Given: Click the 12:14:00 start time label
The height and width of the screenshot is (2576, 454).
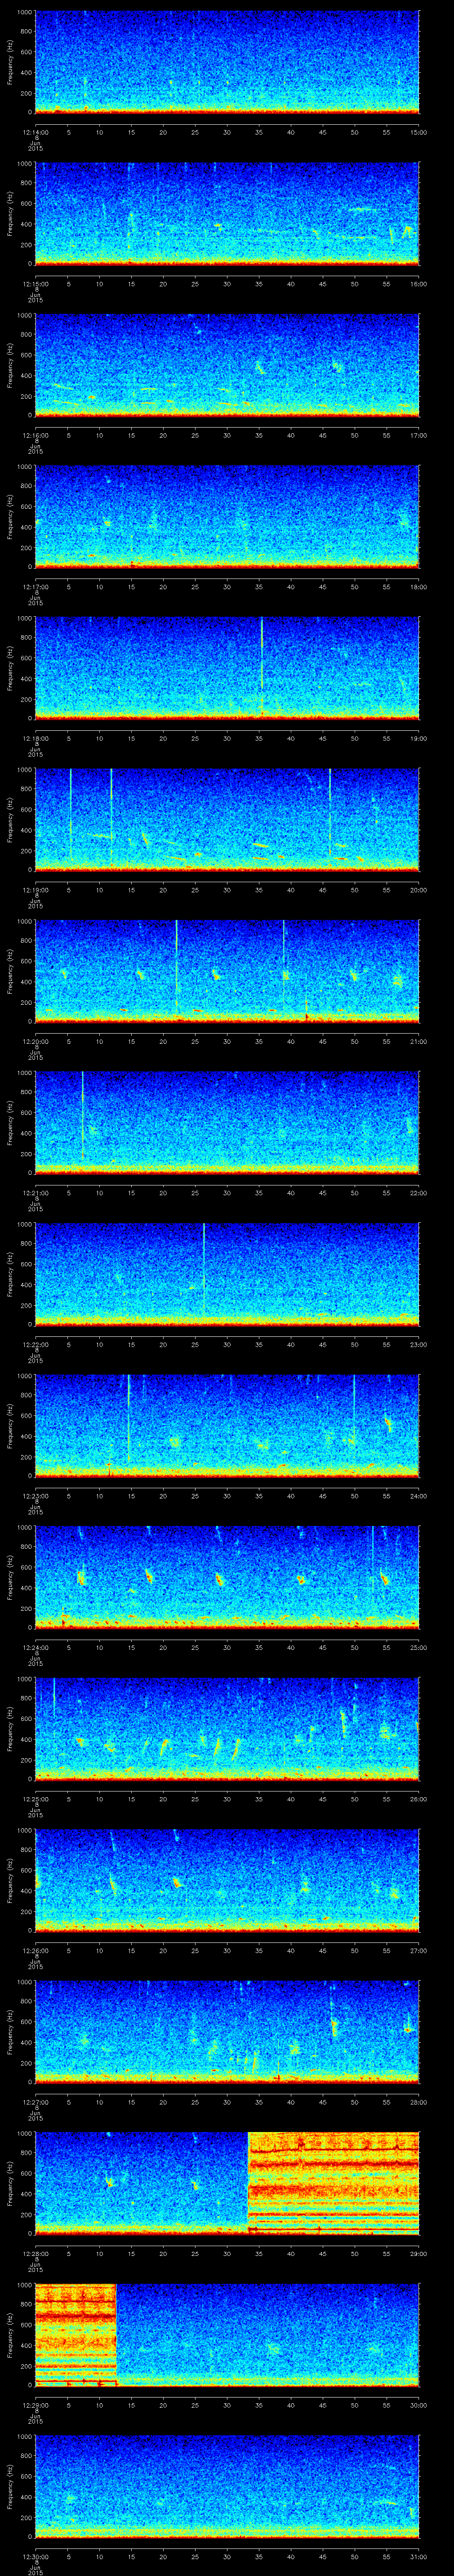Looking at the screenshot, I should 35,132.
